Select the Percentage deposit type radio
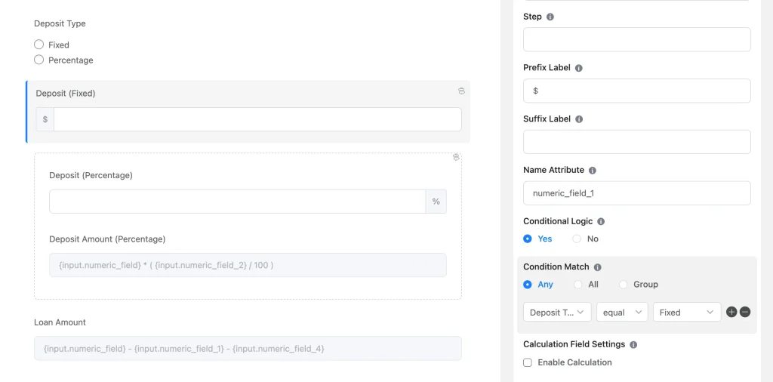 (39, 60)
